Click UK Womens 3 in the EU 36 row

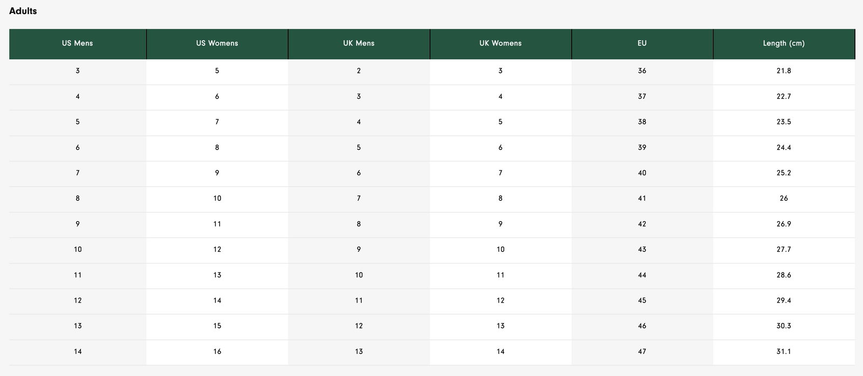pos(501,71)
